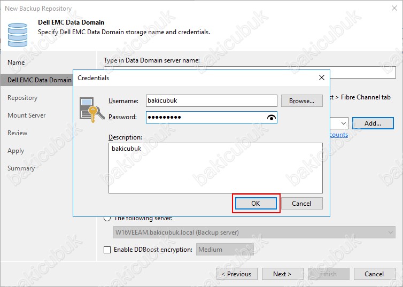Go to the Apply wizard step
The image size is (403, 287).
click(x=15, y=151)
